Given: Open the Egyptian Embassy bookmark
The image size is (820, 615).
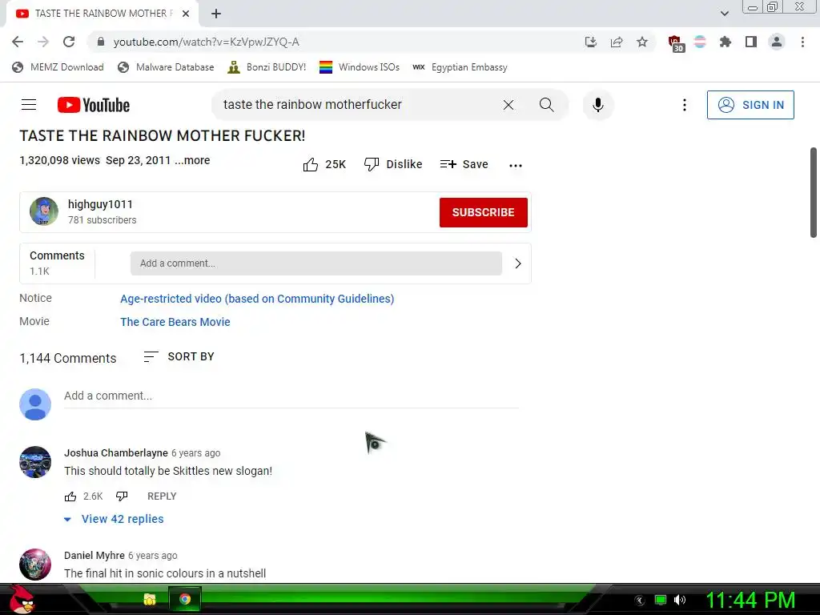Looking at the screenshot, I should (x=460, y=67).
